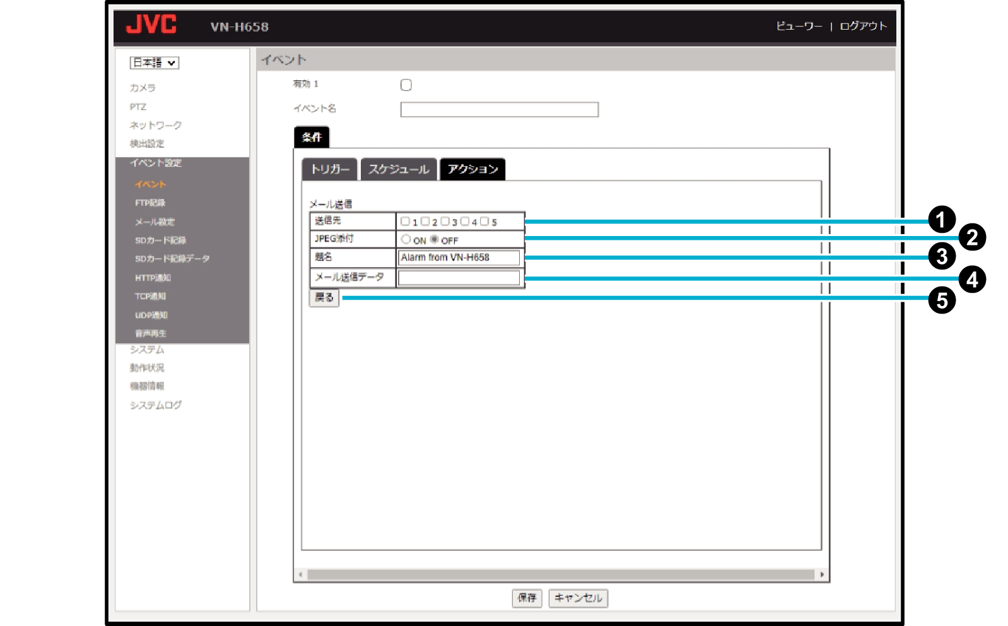Check 送信先 checkbox 3

point(445,221)
